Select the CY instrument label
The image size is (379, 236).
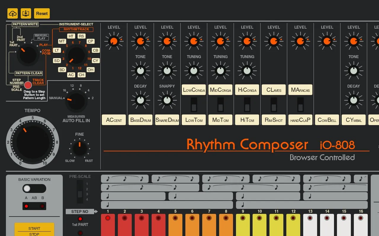95,61
